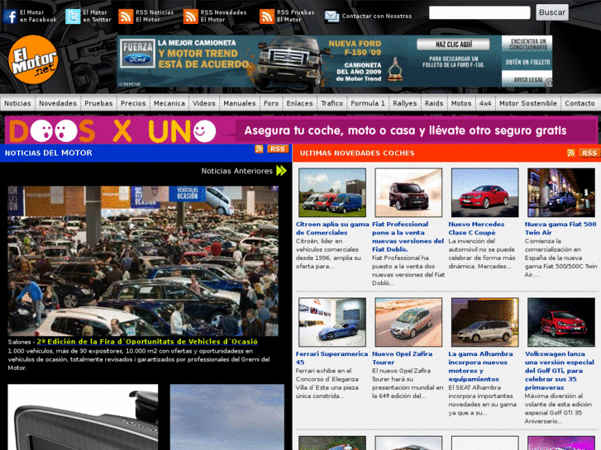Open the Citroen commercial vans thumbnail
The width and height of the screenshot is (601, 450).
[x=332, y=192]
